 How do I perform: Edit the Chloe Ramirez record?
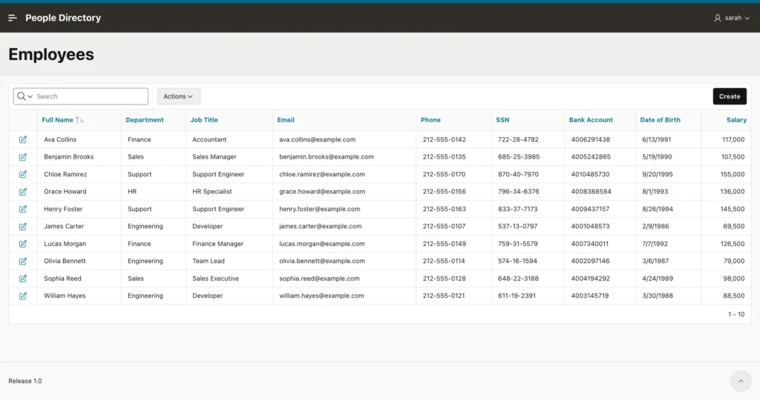point(23,175)
